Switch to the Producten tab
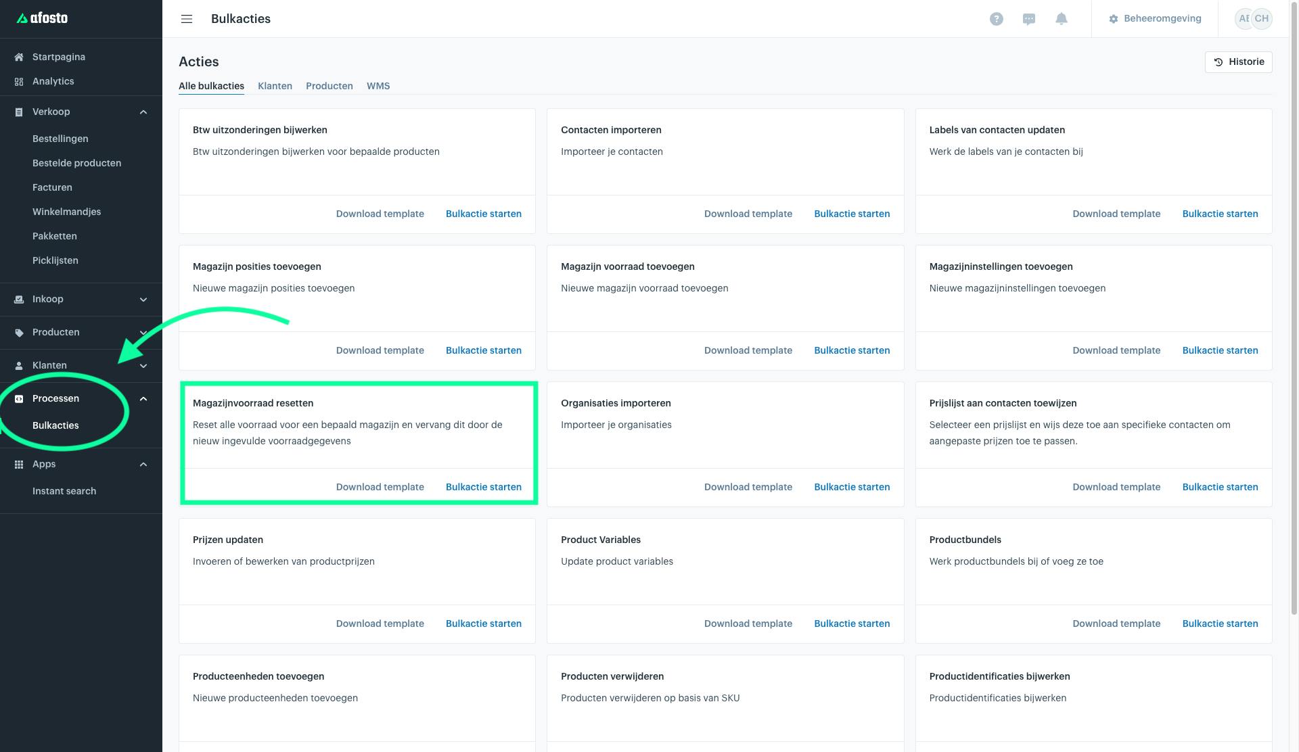 pyautogui.click(x=329, y=86)
